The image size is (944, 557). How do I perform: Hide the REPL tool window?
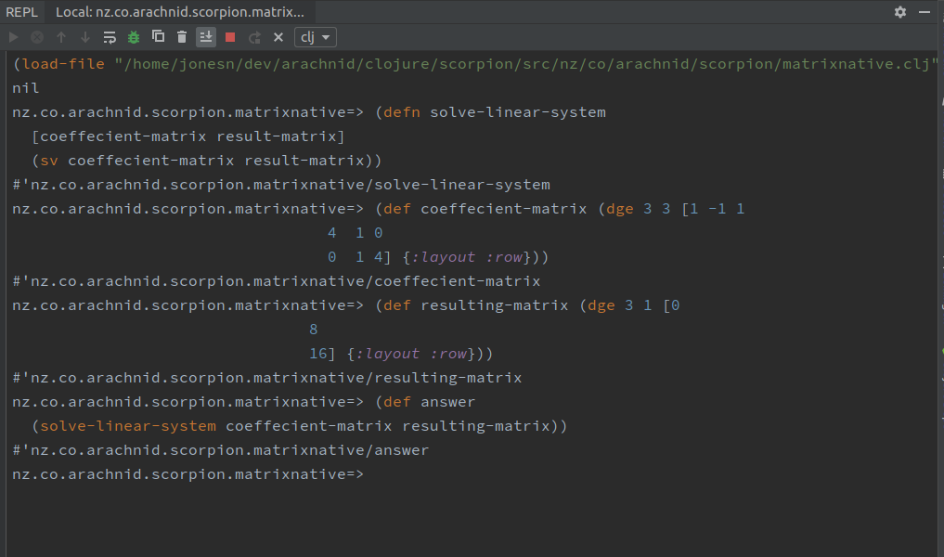pyautogui.click(x=925, y=12)
